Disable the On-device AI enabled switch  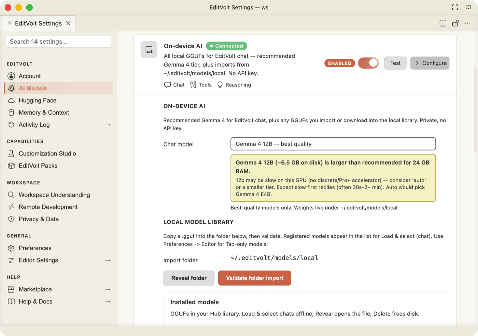click(x=368, y=63)
